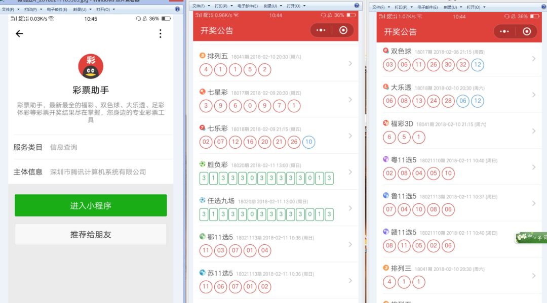Open the 打印(P) menu in the left viewer window

(x=33, y=10)
